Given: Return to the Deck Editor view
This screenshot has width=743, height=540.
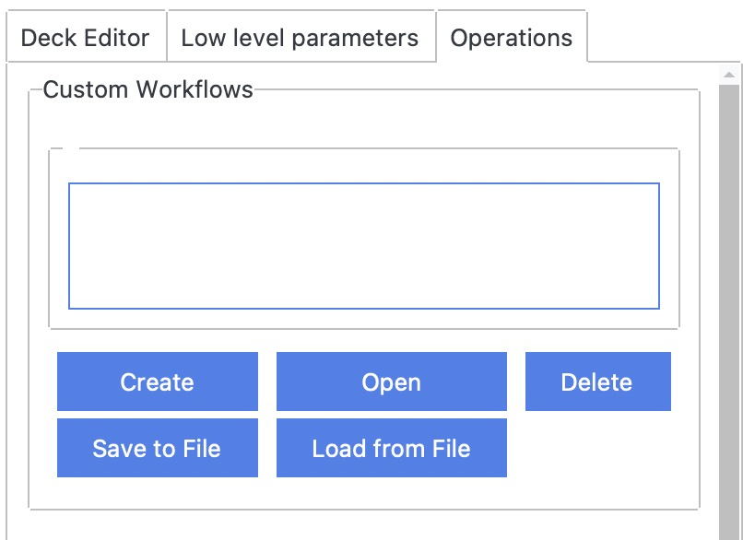Looking at the screenshot, I should click(85, 38).
